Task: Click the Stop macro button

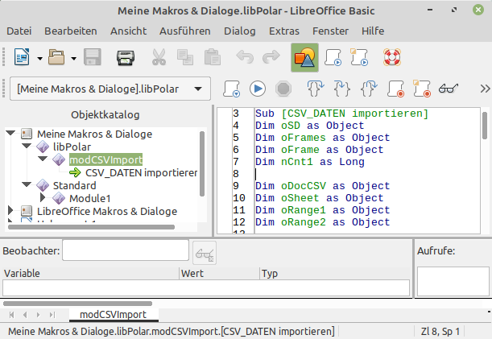Action: coord(283,89)
